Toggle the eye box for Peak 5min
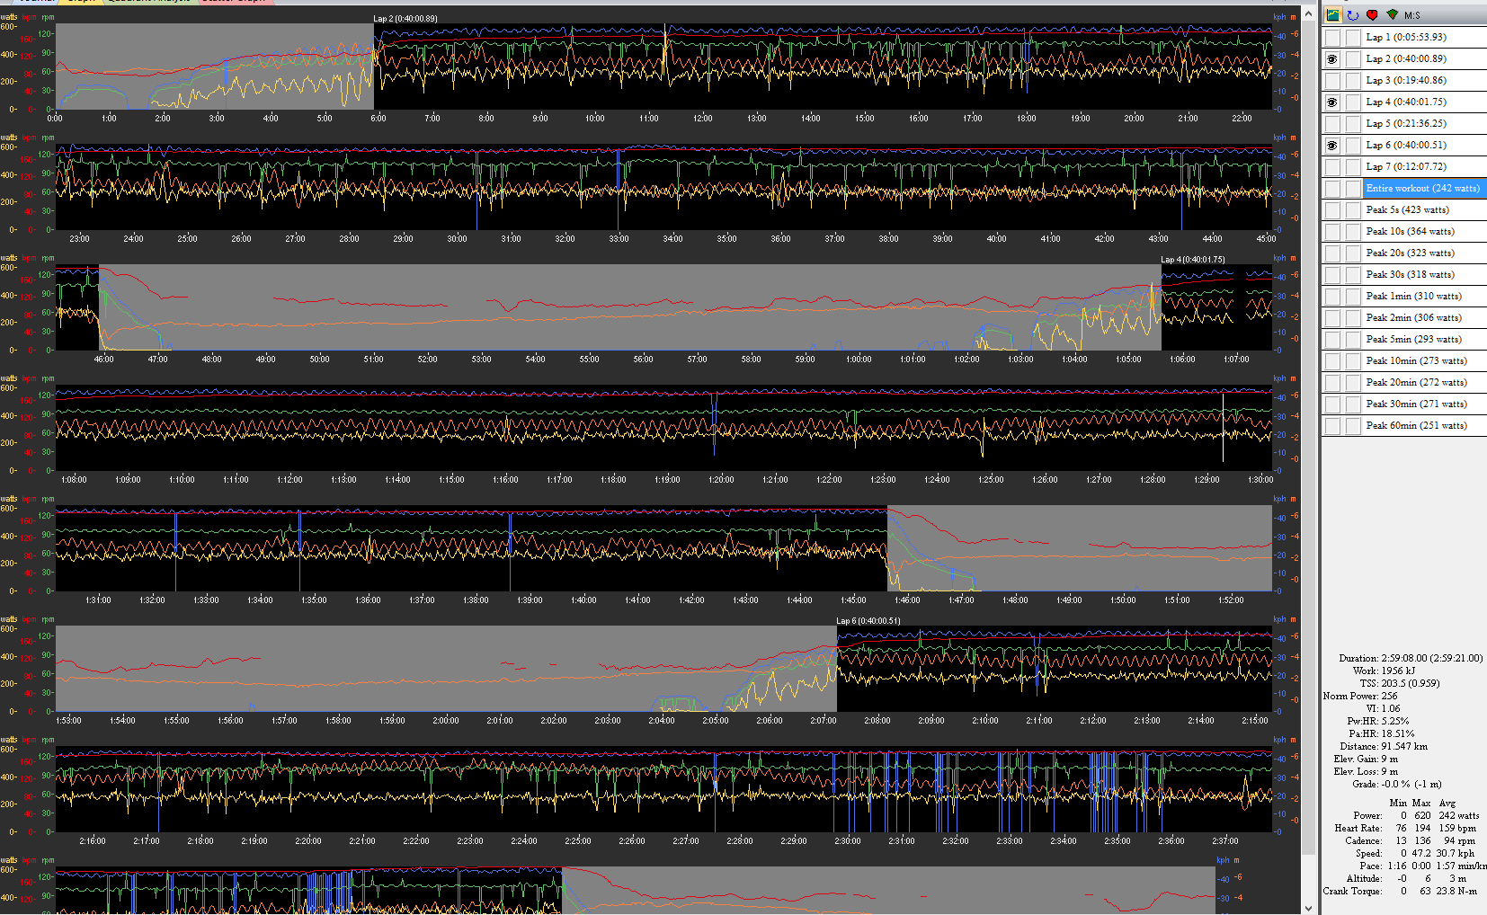This screenshot has width=1487, height=915. 1332,339
